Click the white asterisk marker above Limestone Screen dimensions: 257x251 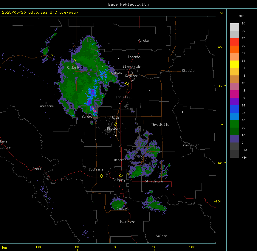point(46,103)
